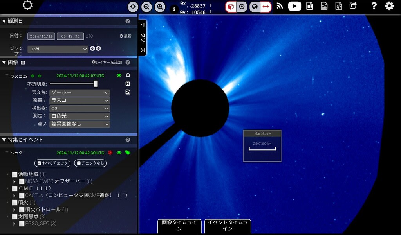Zoom out using the minus magnifier
The height and width of the screenshot is (235, 401).
click(146, 7)
